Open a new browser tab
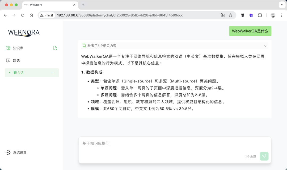 click(83, 5)
